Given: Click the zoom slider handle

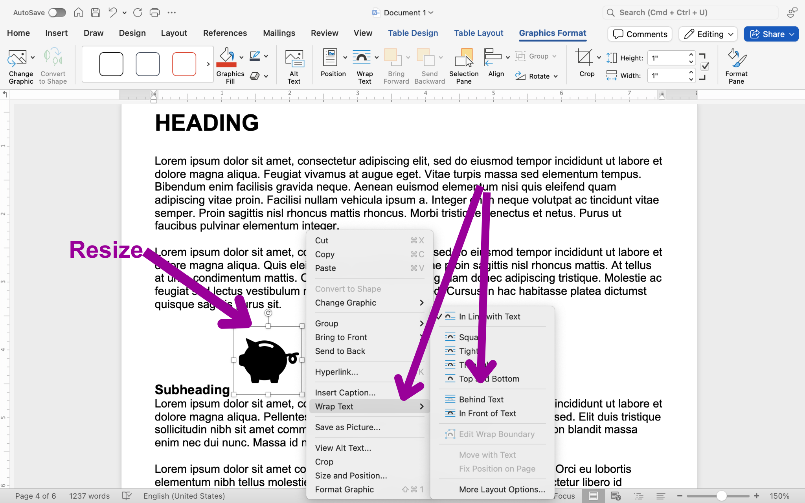Looking at the screenshot, I should (721, 496).
